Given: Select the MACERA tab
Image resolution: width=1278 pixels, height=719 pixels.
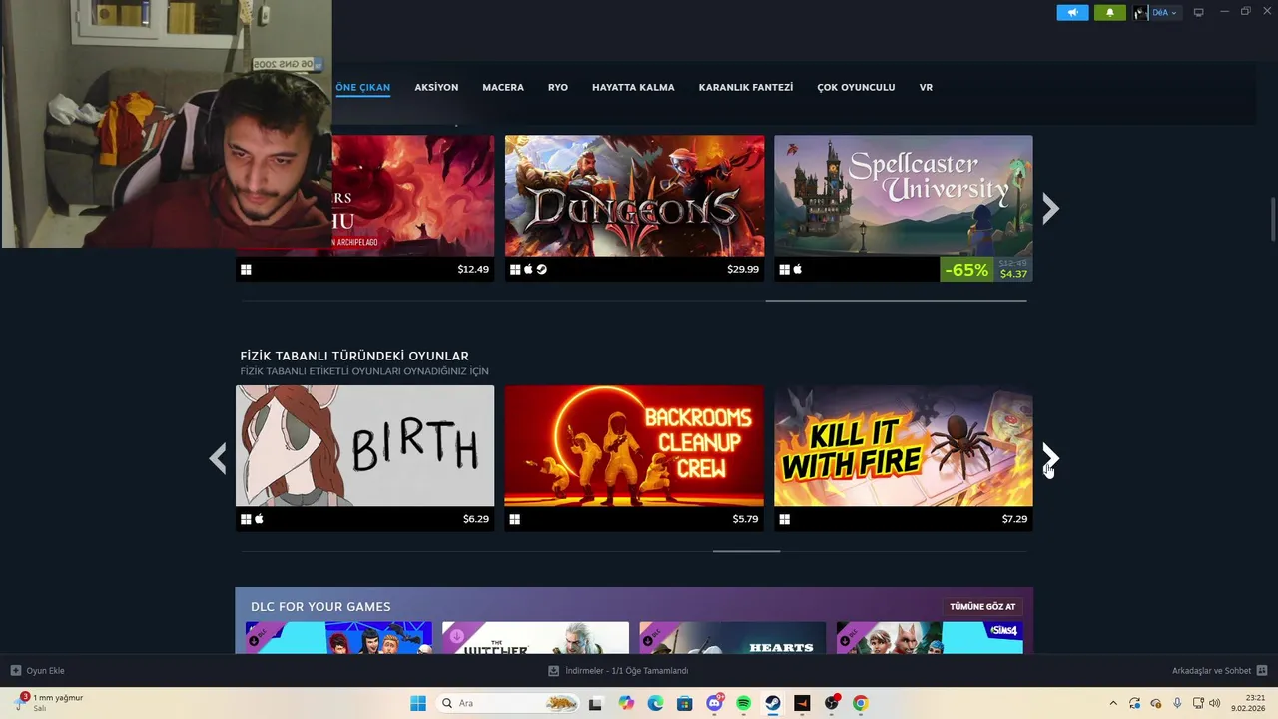Looking at the screenshot, I should [x=503, y=87].
